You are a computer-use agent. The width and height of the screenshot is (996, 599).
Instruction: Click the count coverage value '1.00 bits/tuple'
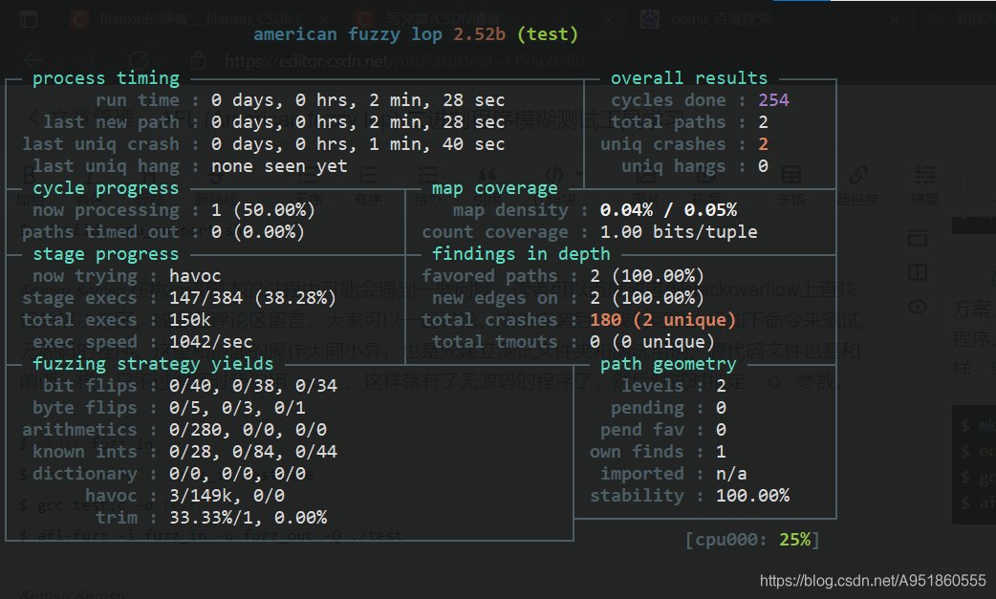[679, 232]
